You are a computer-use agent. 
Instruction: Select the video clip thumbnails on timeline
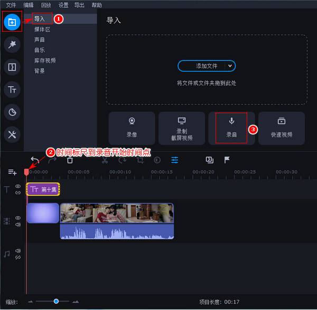(117, 213)
